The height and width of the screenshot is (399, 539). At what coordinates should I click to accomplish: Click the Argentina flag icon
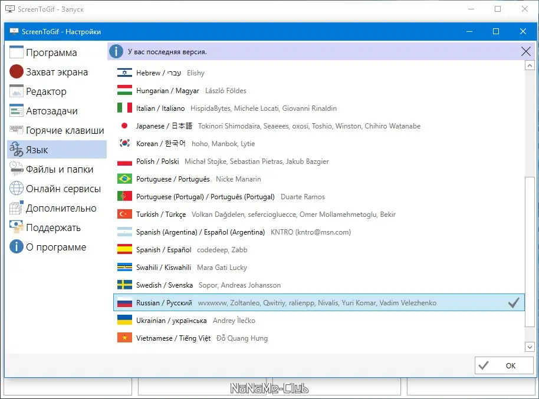[x=124, y=232]
